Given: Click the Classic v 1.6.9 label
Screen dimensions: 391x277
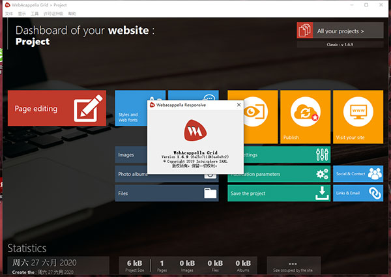Looking at the screenshot, I should (340, 44).
